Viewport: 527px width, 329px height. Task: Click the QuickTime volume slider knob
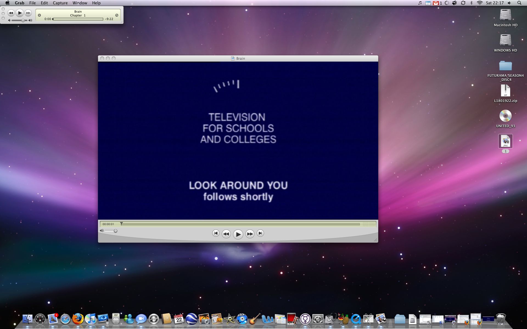click(116, 231)
